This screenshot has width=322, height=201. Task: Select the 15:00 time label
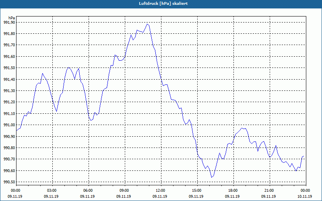pos(197,191)
